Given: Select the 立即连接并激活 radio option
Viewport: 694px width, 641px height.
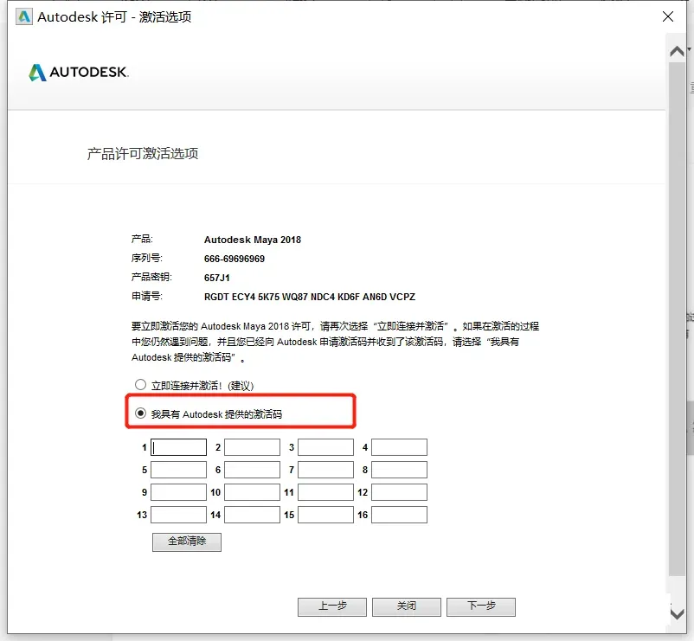Looking at the screenshot, I should point(141,384).
